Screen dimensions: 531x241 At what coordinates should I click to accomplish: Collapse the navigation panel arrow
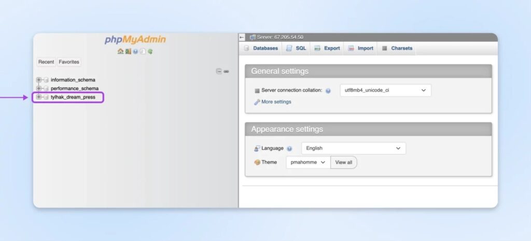coord(242,37)
